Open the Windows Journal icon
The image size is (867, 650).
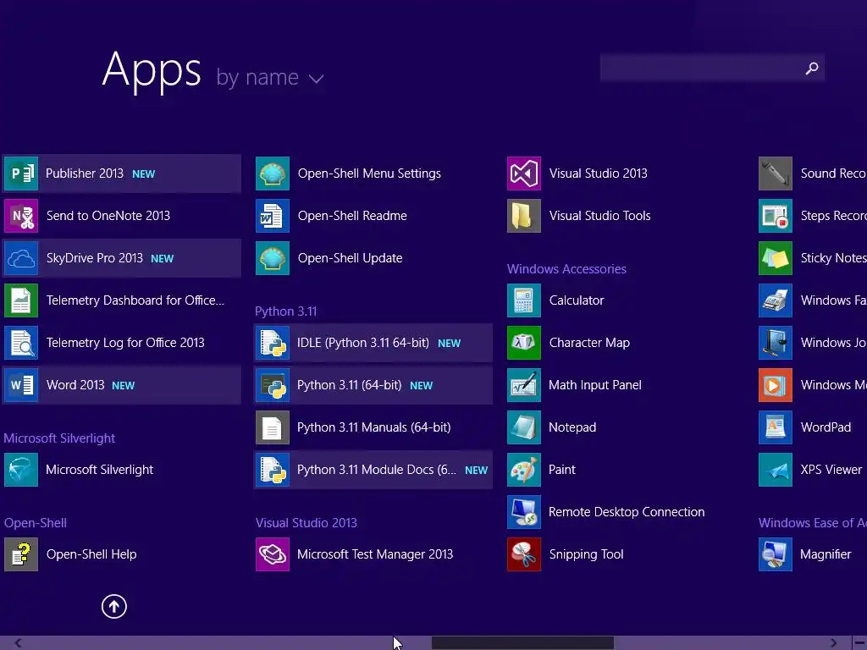tap(776, 343)
